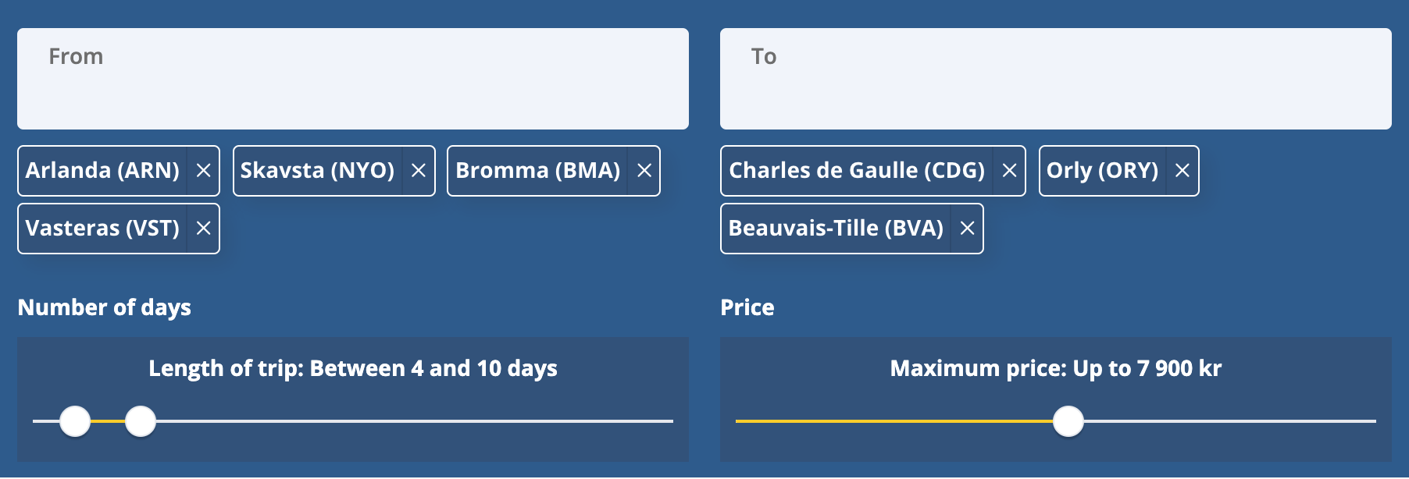The image size is (1409, 479).
Task: Remove the Vasteras (VST) airport tag
Action: pyautogui.click(x=203, y=229)
